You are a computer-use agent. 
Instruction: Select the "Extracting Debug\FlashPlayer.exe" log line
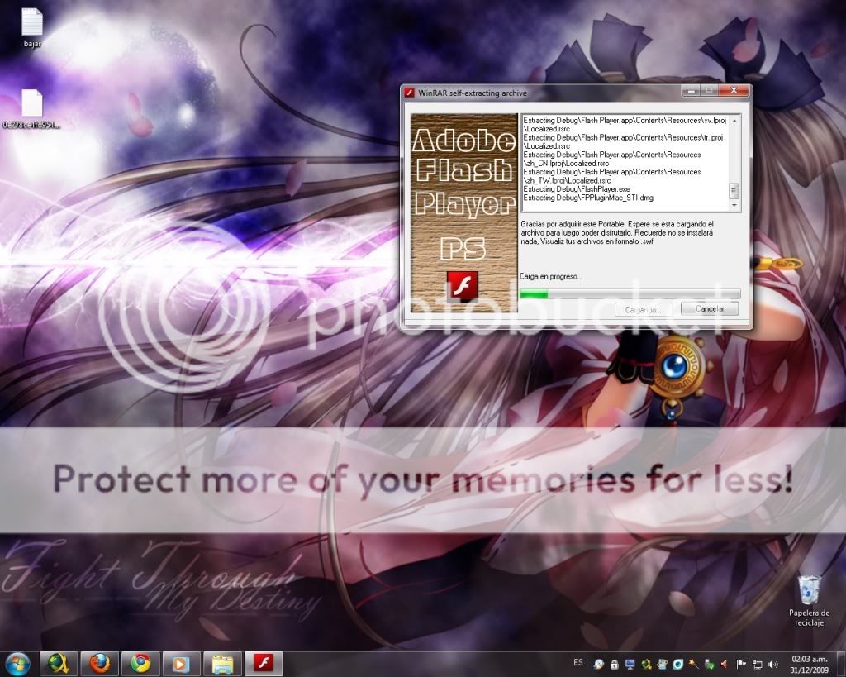click(577, 189)
